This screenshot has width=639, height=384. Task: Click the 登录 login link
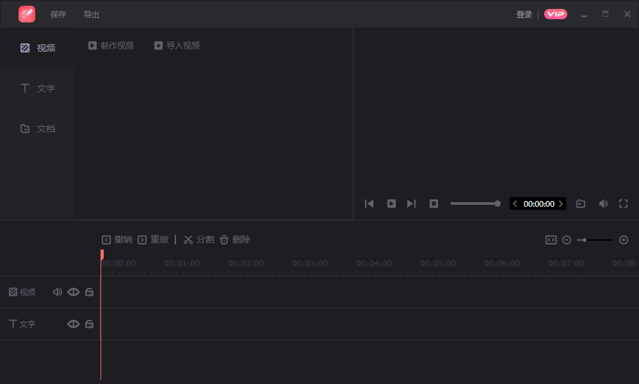click(x=524, y=15)
